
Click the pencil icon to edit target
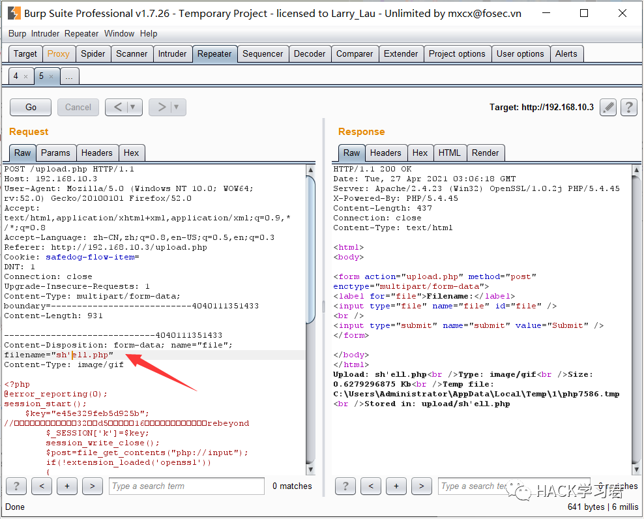click(x=608, y=107)
